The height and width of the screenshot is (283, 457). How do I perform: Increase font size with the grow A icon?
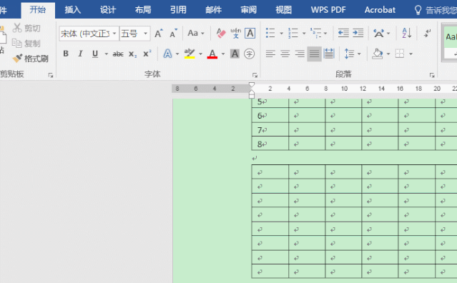[x=159, y=34]
